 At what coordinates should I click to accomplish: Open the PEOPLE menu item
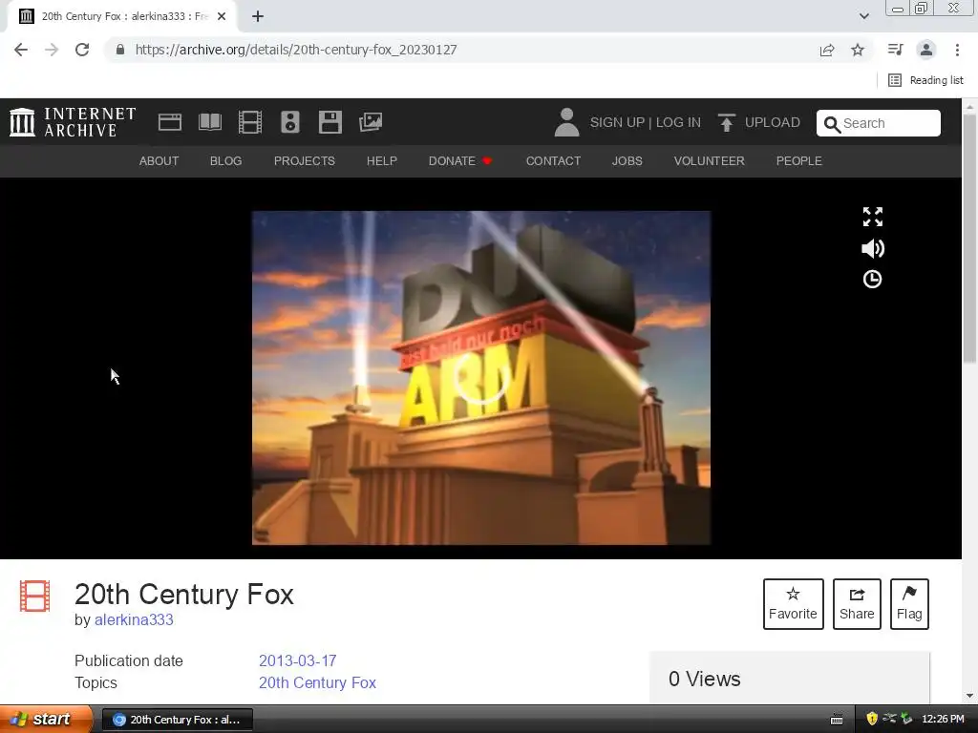point(799,160)
